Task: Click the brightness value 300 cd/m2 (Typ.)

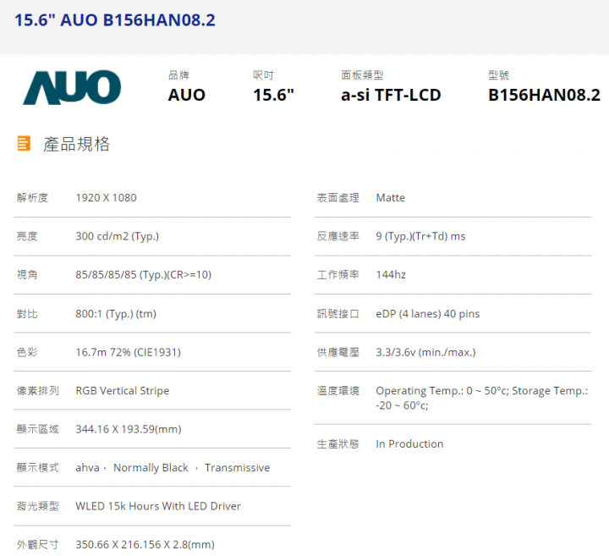Action: pyautogui.click(x=118, y=236)
